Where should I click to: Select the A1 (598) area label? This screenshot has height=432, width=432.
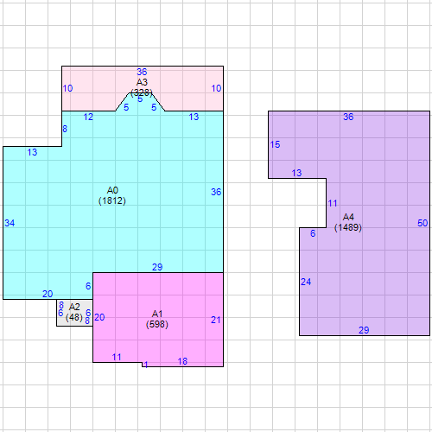click(x=157, y=319)
